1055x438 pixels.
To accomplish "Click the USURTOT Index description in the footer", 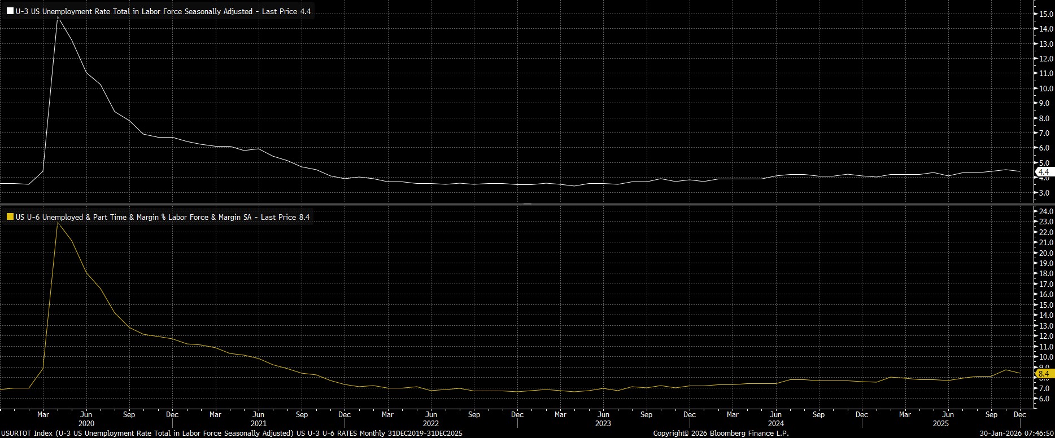I will coord(232,433).
